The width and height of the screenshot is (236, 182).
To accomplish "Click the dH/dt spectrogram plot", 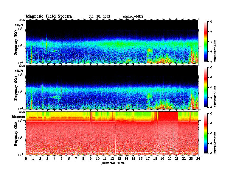I will [112, 41].
